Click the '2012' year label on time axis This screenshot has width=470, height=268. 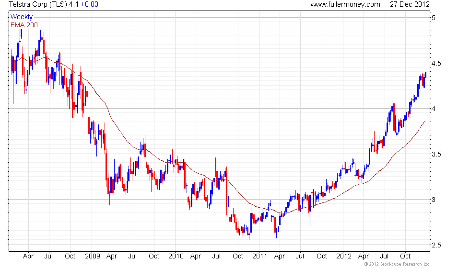tap(343, 256)
